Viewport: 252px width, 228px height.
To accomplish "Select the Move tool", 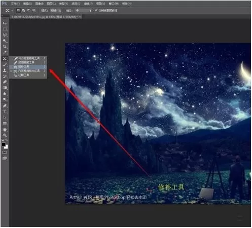I will pyautogui.click(x=5, y=23).
